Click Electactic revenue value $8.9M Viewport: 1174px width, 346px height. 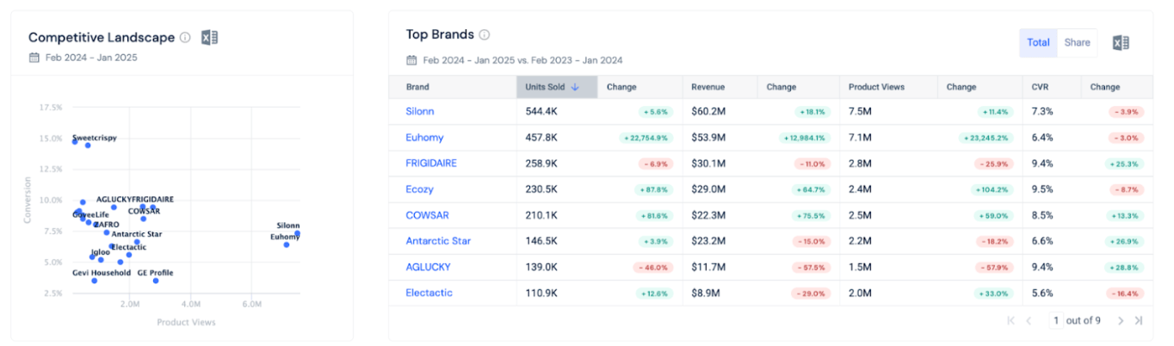706,293
